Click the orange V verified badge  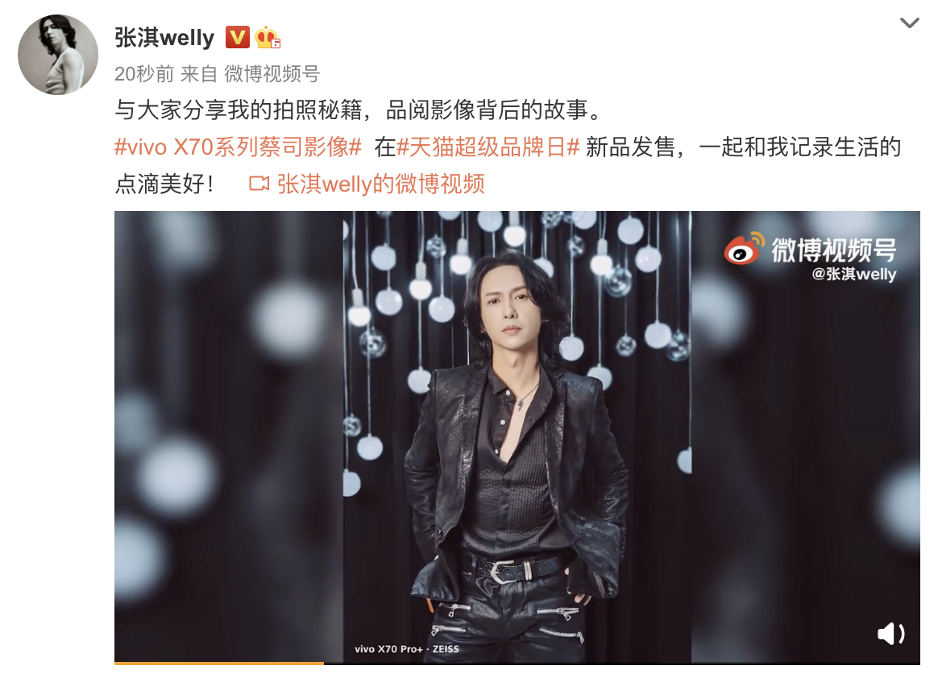(238, 37)
